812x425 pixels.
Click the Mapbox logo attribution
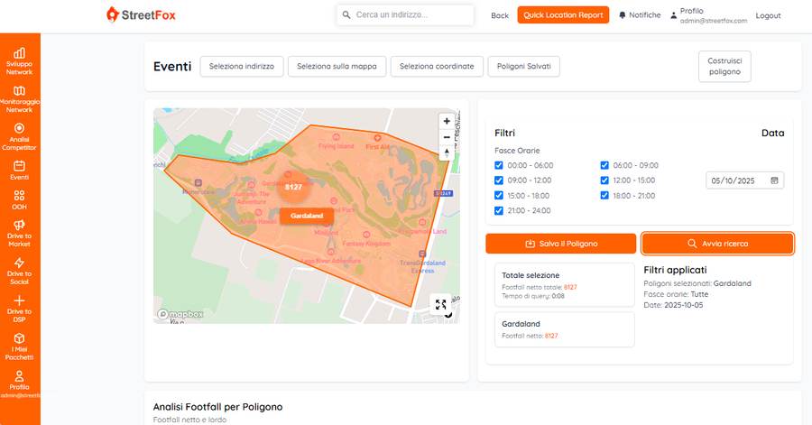(180, 314)
